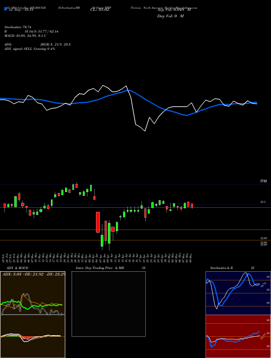Click the ADX: (MGR) 3, 21.9, 23.3 line

pos(37,44)
